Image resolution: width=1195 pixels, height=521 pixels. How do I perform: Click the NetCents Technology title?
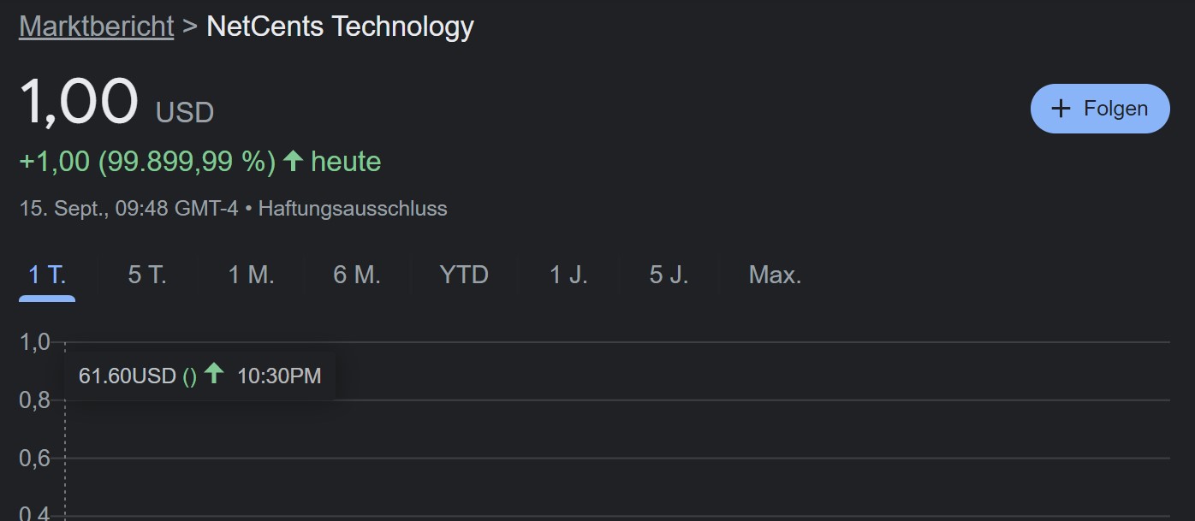340,27
